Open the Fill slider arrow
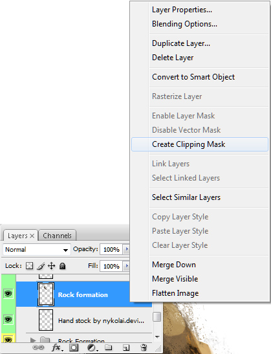Image resolution: width=271 pixels, height=354 pixels. coord(127,266)
